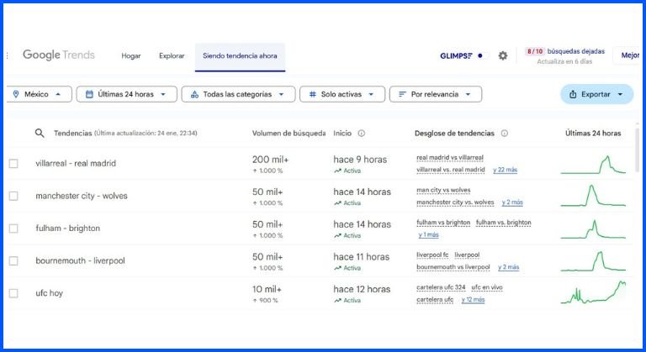Viewport: 646px width, 352px height.
Task: Click 'villarreal vs. real madrid' breakdown term
Action: [x=451, y=170]
